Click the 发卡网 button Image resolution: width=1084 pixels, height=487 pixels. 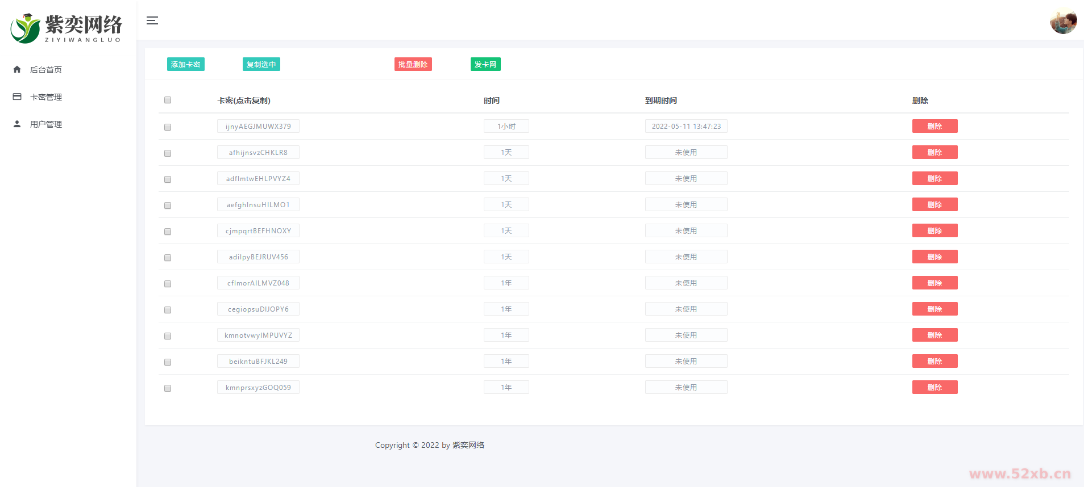(x=485, y=64)
